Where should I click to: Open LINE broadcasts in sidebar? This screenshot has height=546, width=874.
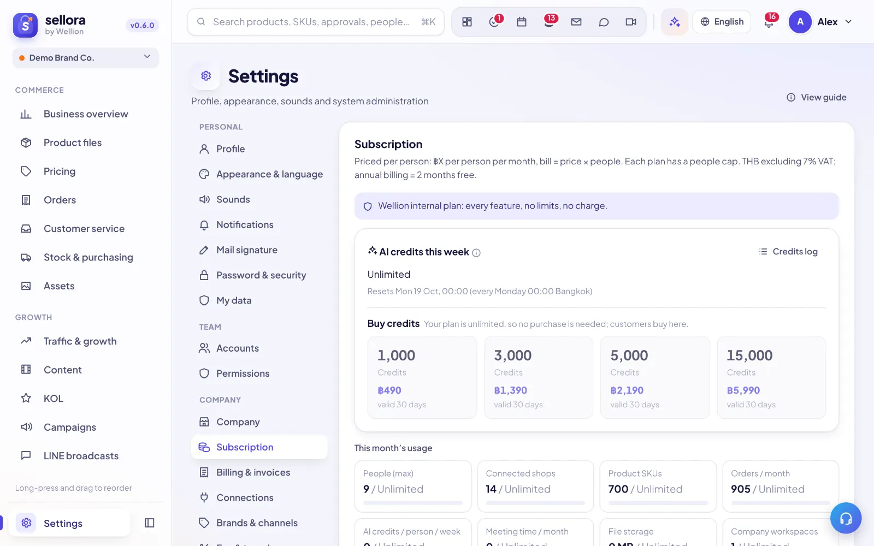coord(86,456)
